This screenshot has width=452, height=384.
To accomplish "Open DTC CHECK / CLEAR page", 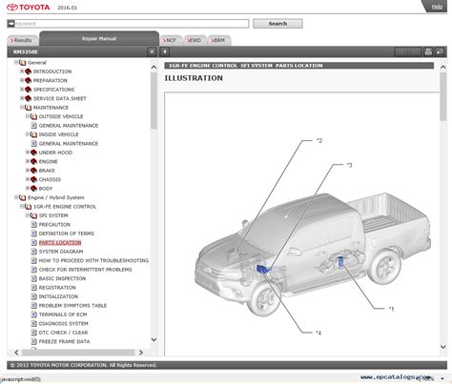I will click(x=64, y=333).
